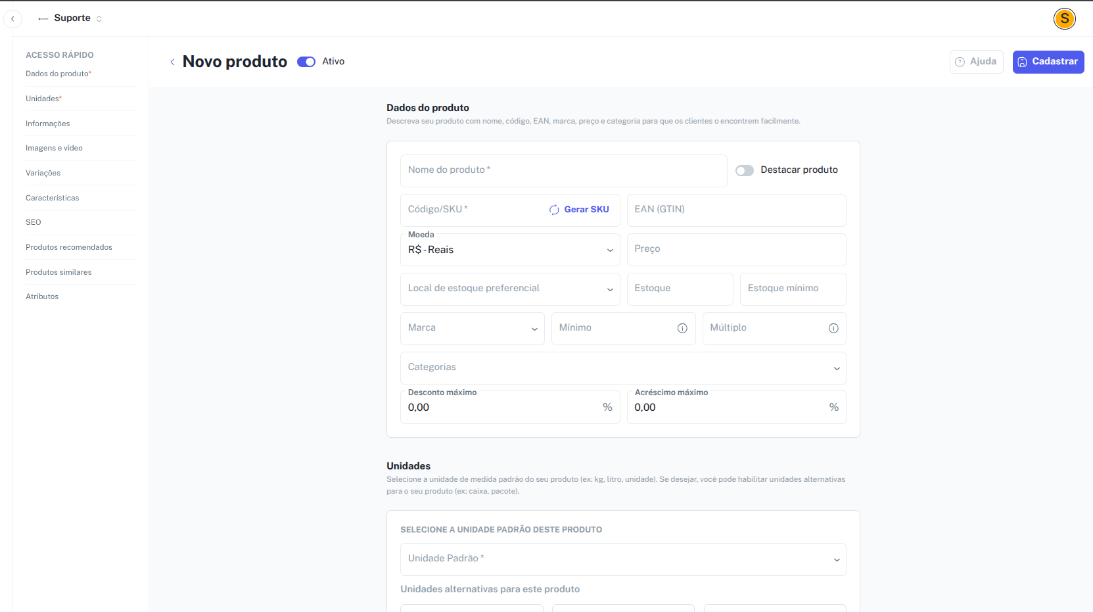Go back using arrow beside Novo produto
Screen dimensions: 1093x612
pyautogui.click(x=172, y=62)
